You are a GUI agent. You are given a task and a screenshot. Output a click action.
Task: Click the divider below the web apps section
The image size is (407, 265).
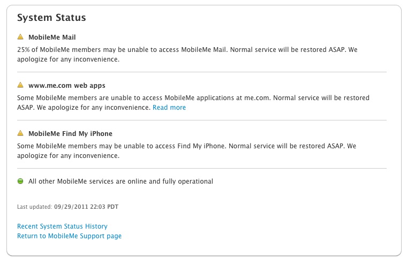201,120
